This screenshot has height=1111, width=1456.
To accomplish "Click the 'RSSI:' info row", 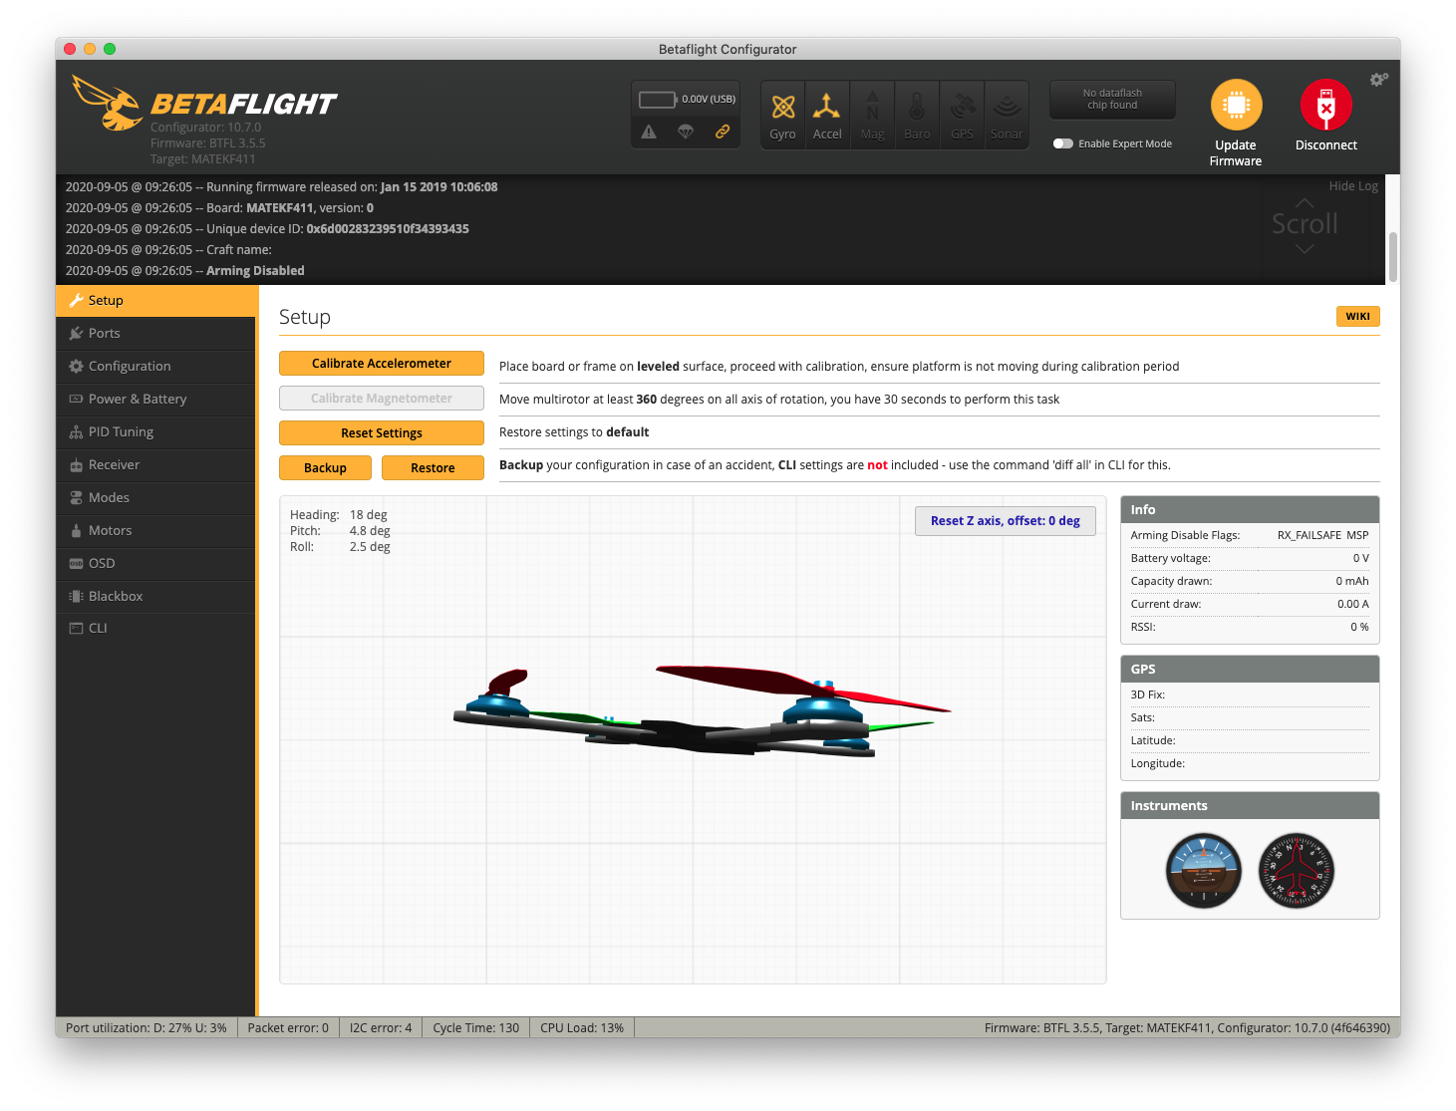I will click(1250, 628).
